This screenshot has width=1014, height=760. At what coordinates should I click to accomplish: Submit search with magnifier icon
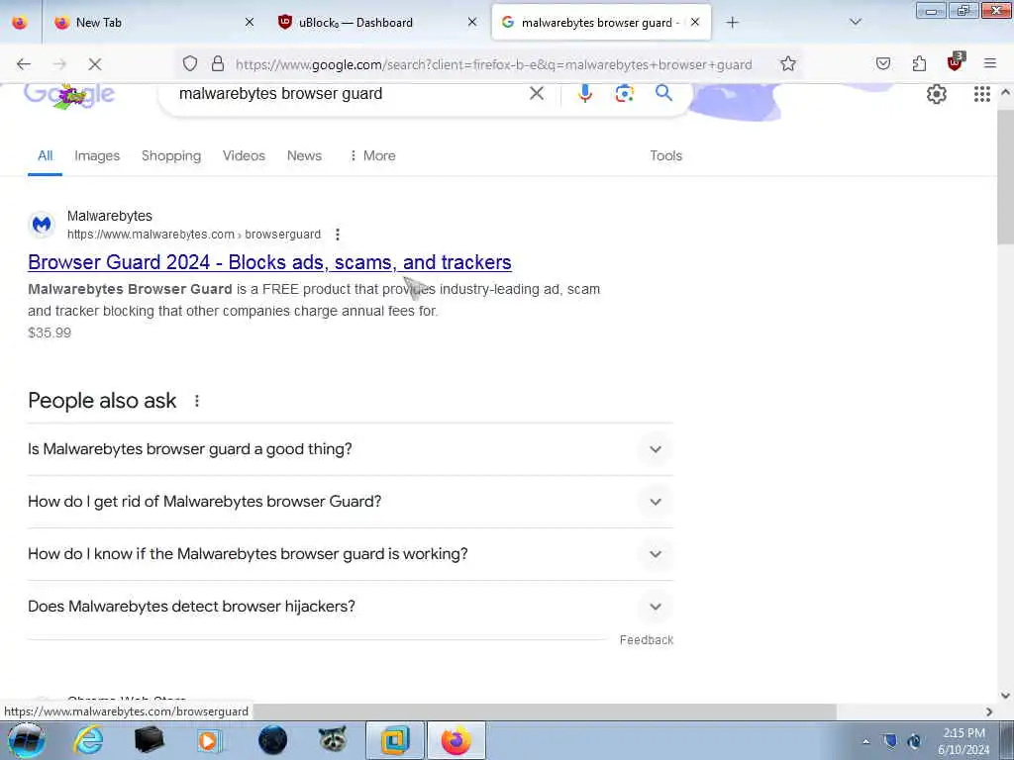(x=663, y=94)
